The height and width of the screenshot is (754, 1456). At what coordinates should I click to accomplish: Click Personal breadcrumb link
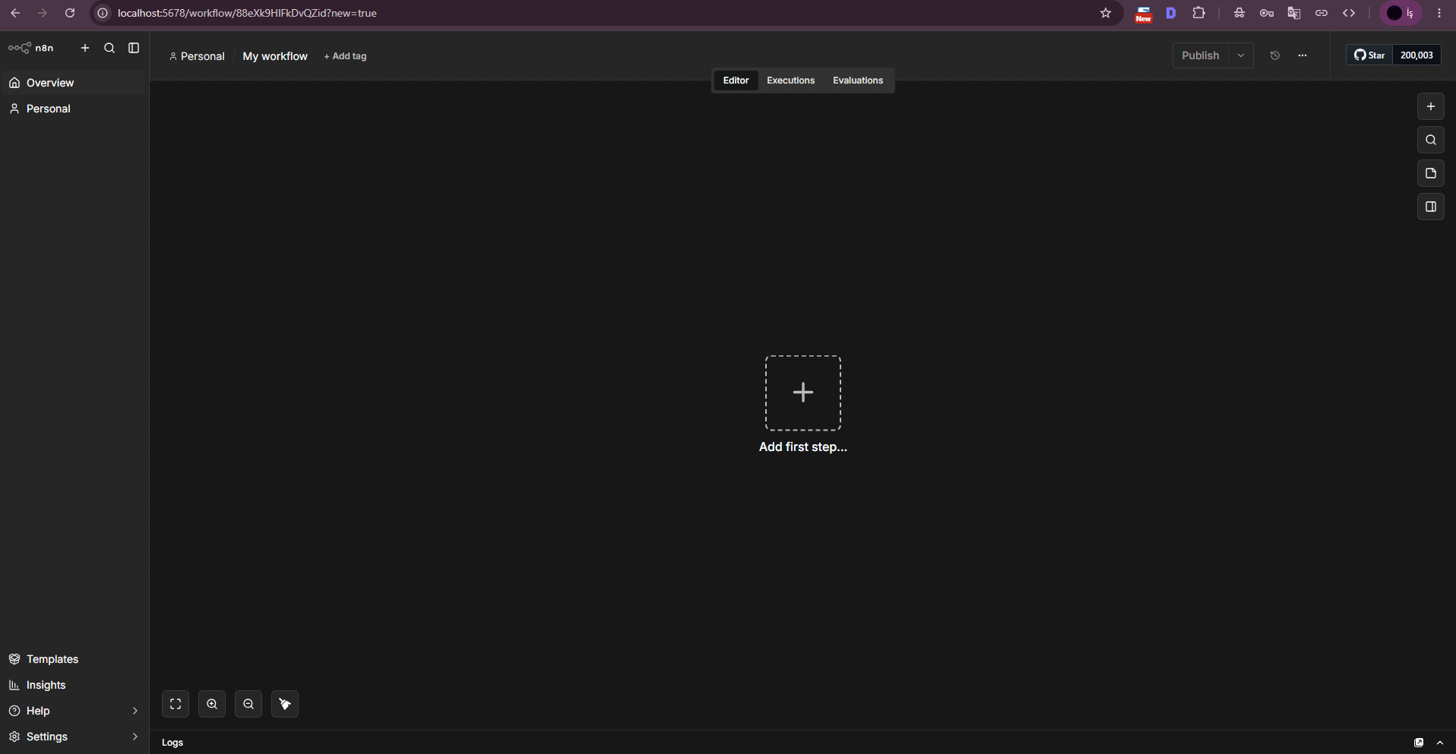197,56
